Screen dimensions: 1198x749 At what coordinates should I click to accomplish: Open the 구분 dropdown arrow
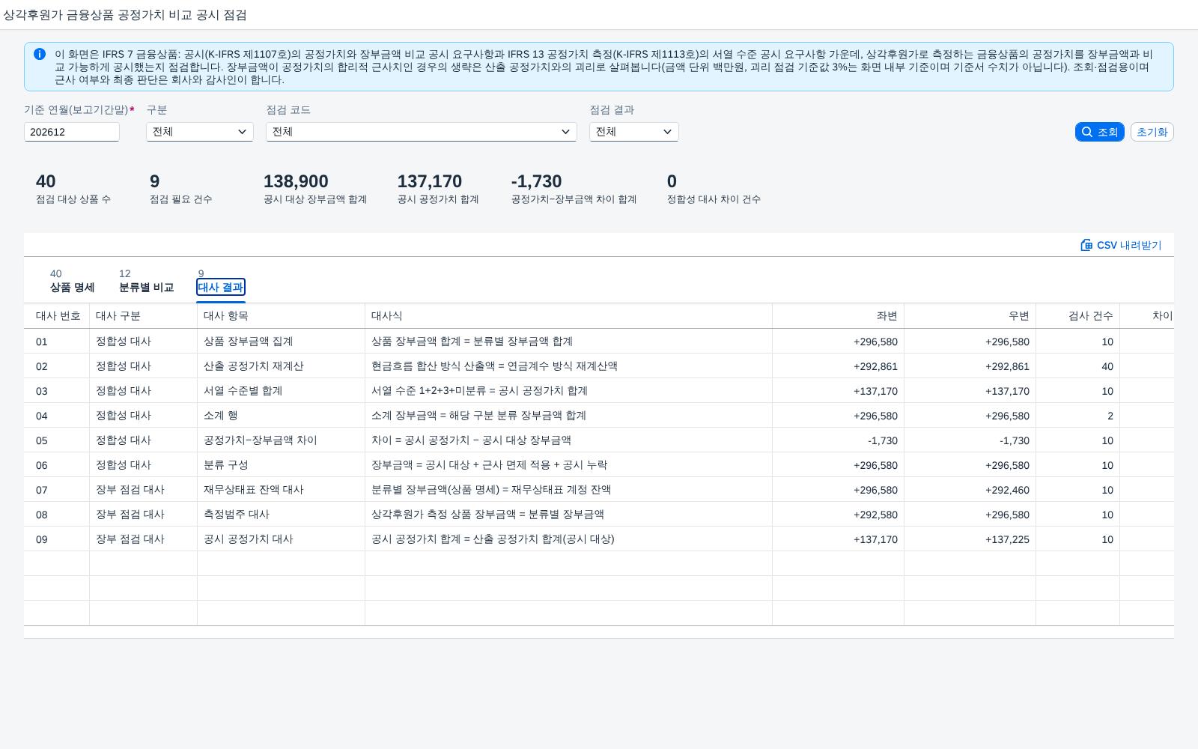tap(242, 132)
